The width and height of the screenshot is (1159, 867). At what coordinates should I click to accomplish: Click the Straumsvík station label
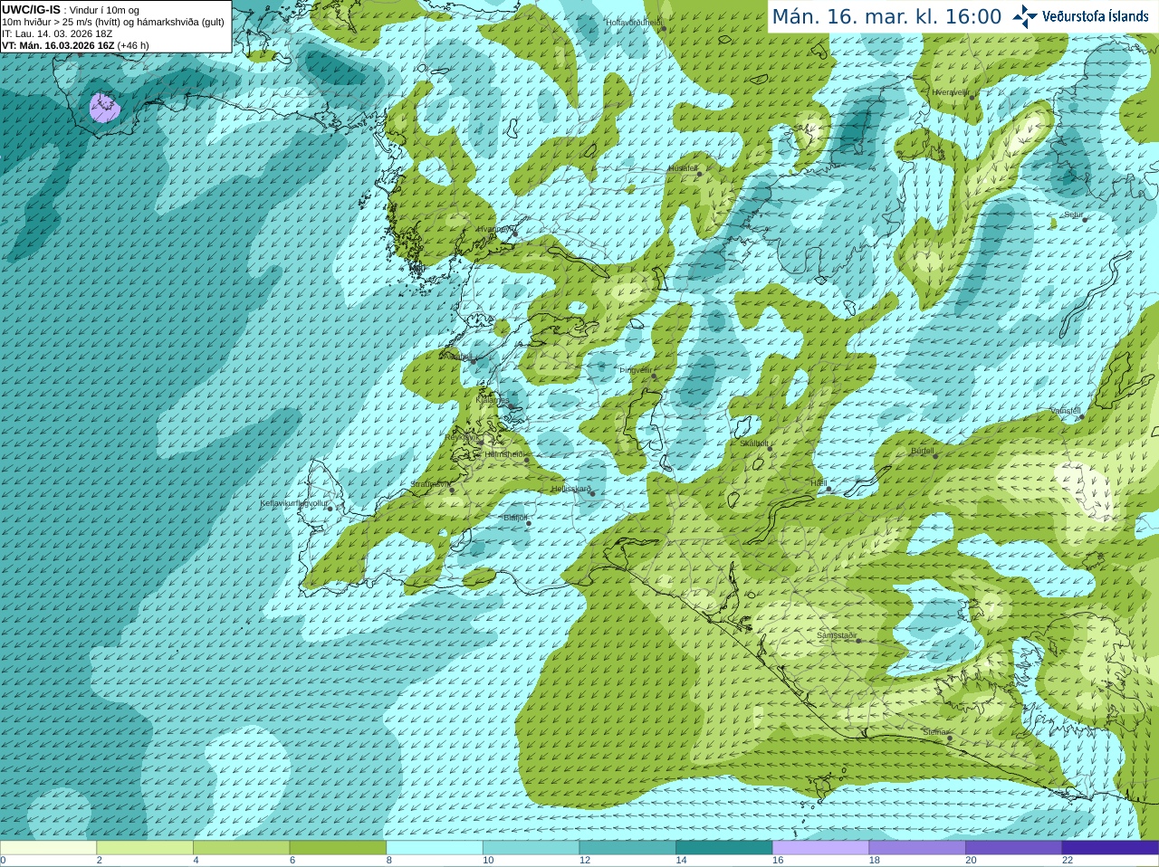click(429, 484)
